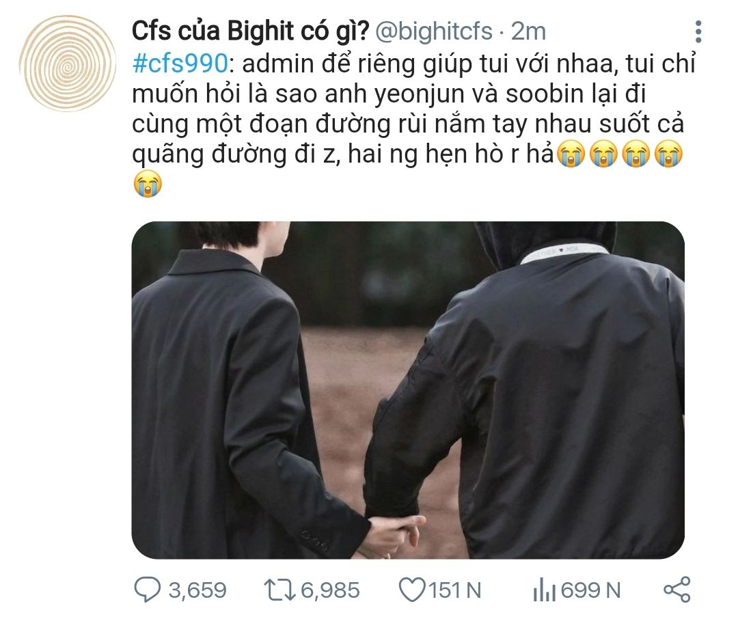The width and height of the screenshot is (738, 617).
Task: Click the 699 N views count
Action: 590,590
